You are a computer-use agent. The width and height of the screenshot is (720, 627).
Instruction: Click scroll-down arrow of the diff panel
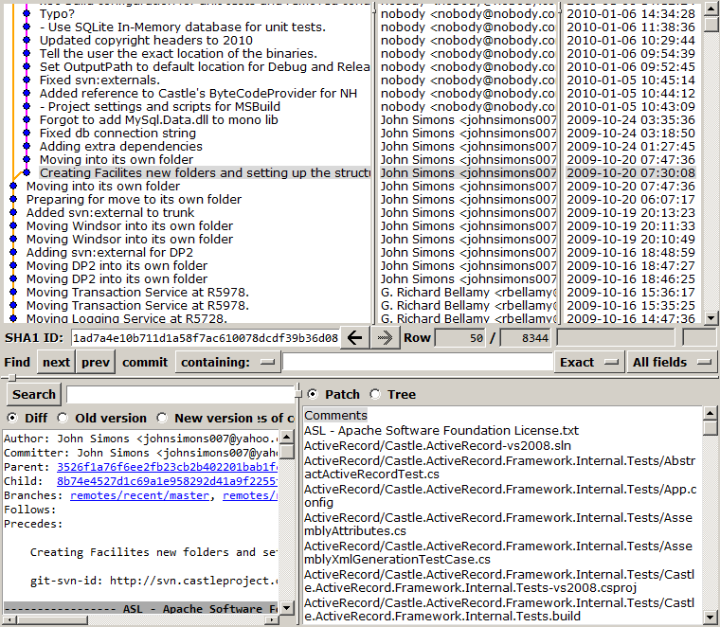287,608
